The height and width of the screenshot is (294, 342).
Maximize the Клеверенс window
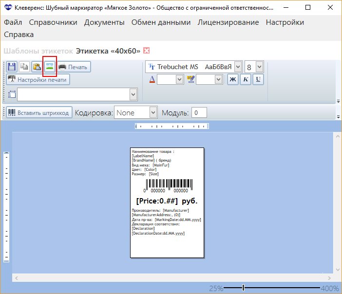(308, 7)
